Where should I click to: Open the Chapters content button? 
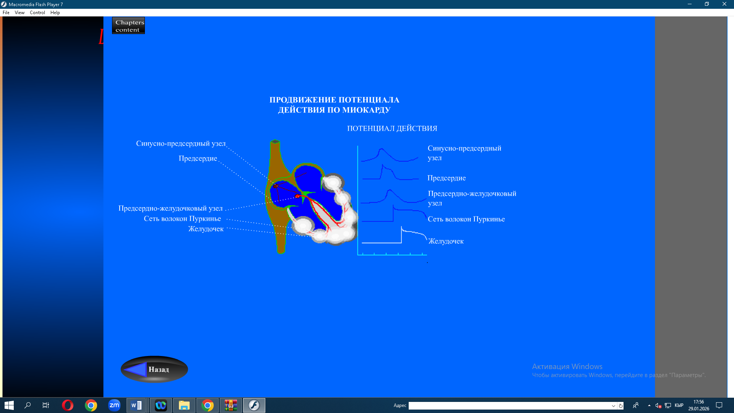[x=128, y=26]
